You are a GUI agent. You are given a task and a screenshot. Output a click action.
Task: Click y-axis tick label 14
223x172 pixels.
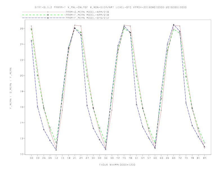[x=22, y=123]
